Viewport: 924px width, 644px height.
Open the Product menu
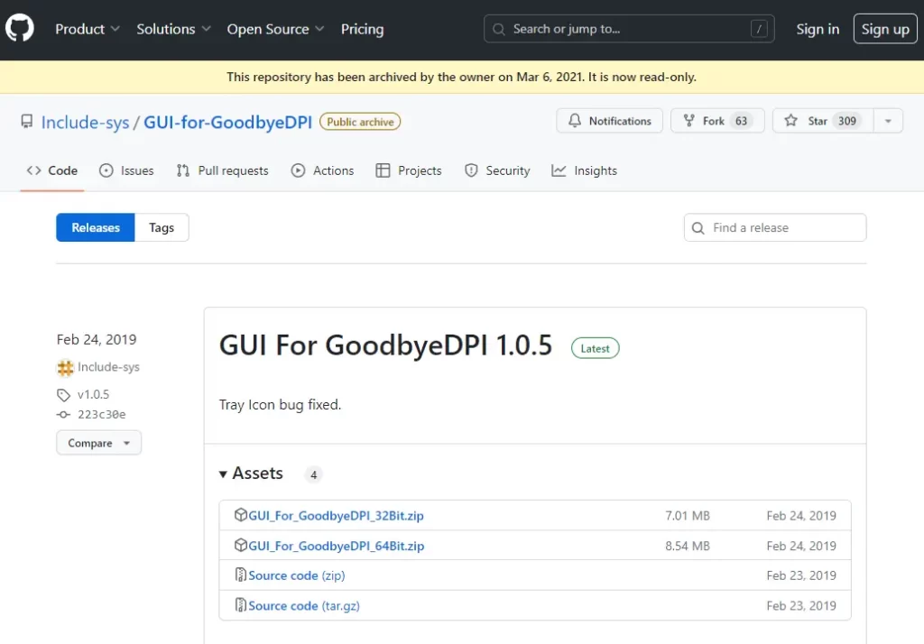[x=88, y=29]
